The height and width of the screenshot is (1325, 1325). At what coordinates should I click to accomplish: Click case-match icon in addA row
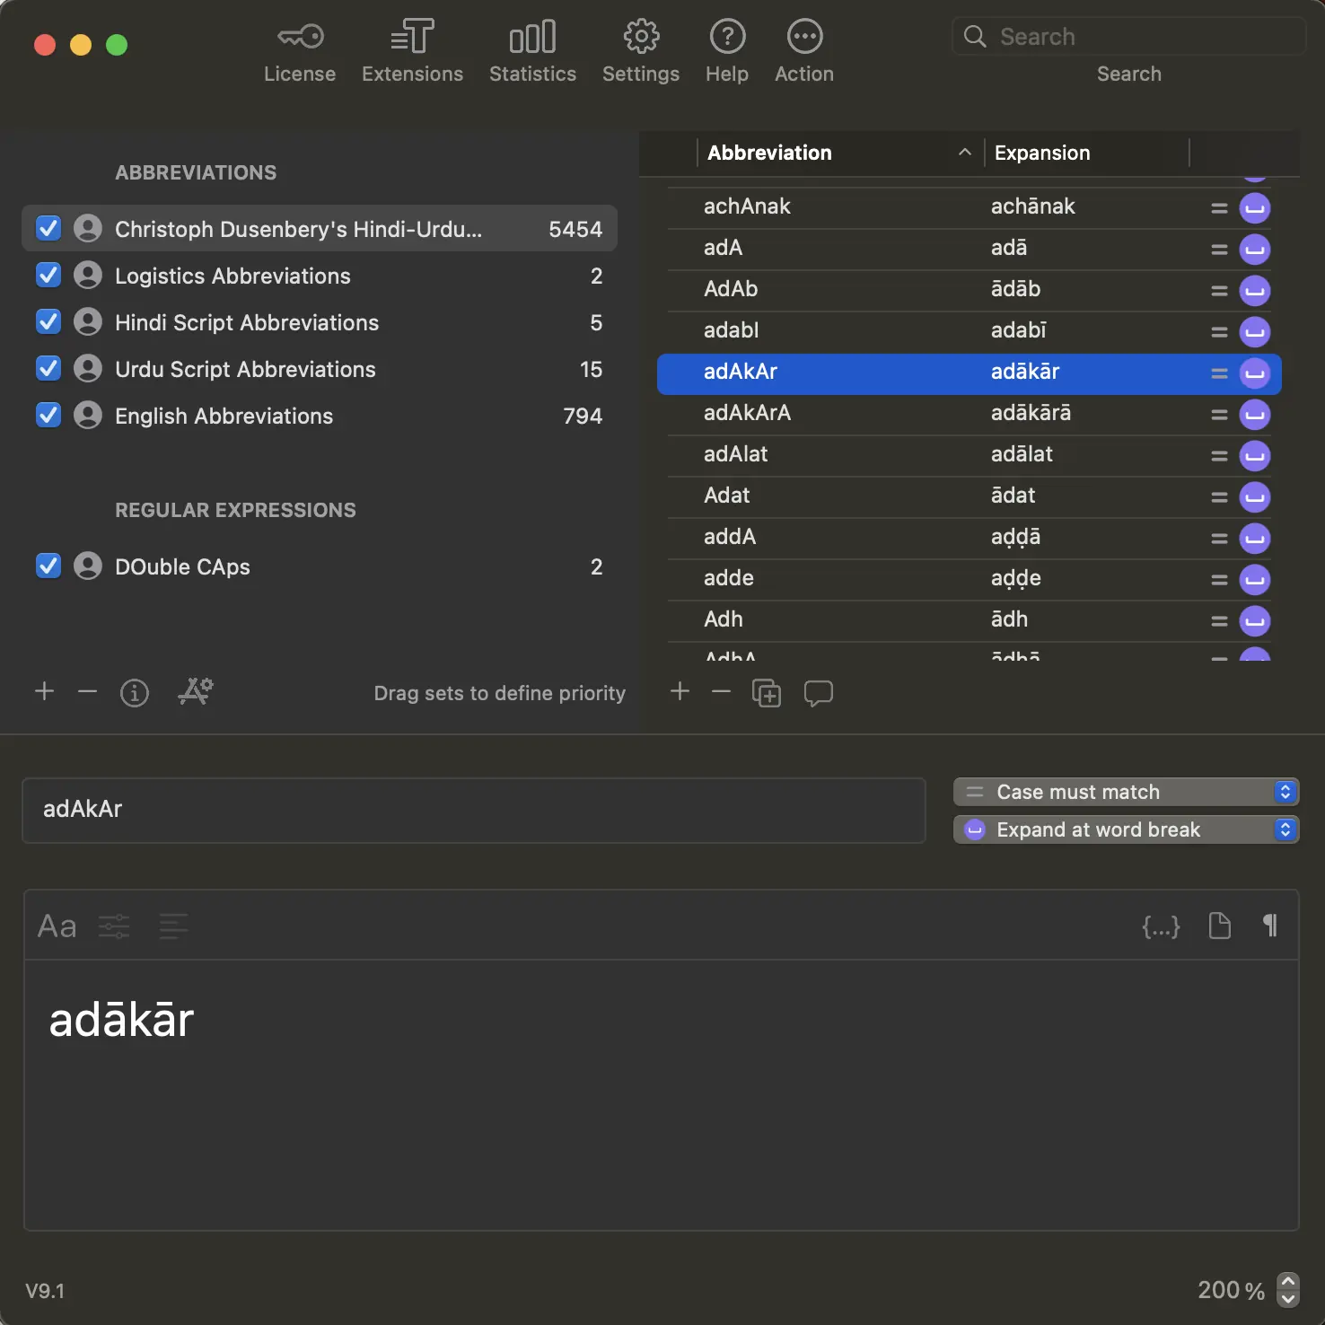(x=1219, y=539)
